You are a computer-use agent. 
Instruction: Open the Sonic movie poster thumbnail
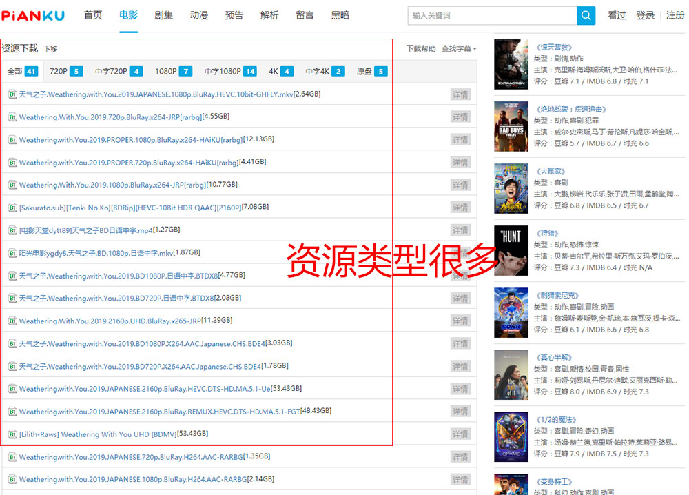[511, 312]
